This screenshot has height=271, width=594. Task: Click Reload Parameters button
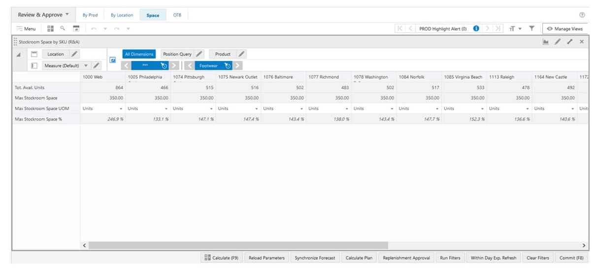(266, 258)
